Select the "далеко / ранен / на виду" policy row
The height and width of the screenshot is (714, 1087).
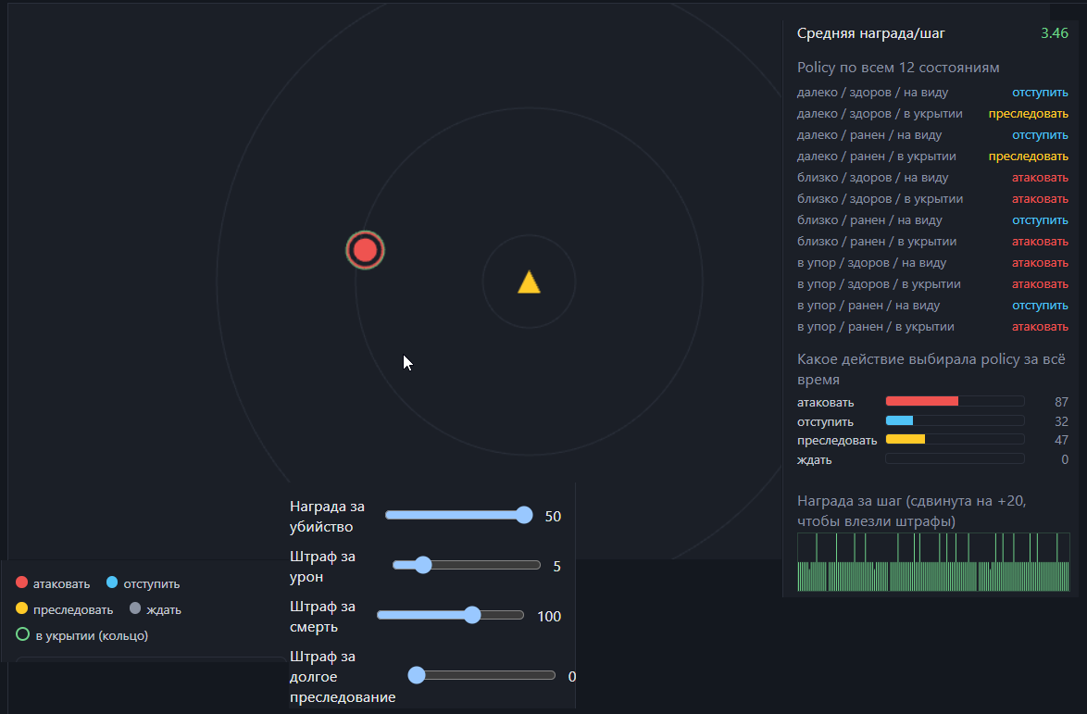(932, 135)
